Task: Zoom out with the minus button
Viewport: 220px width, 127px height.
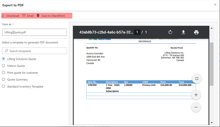Action: point(196,107)
